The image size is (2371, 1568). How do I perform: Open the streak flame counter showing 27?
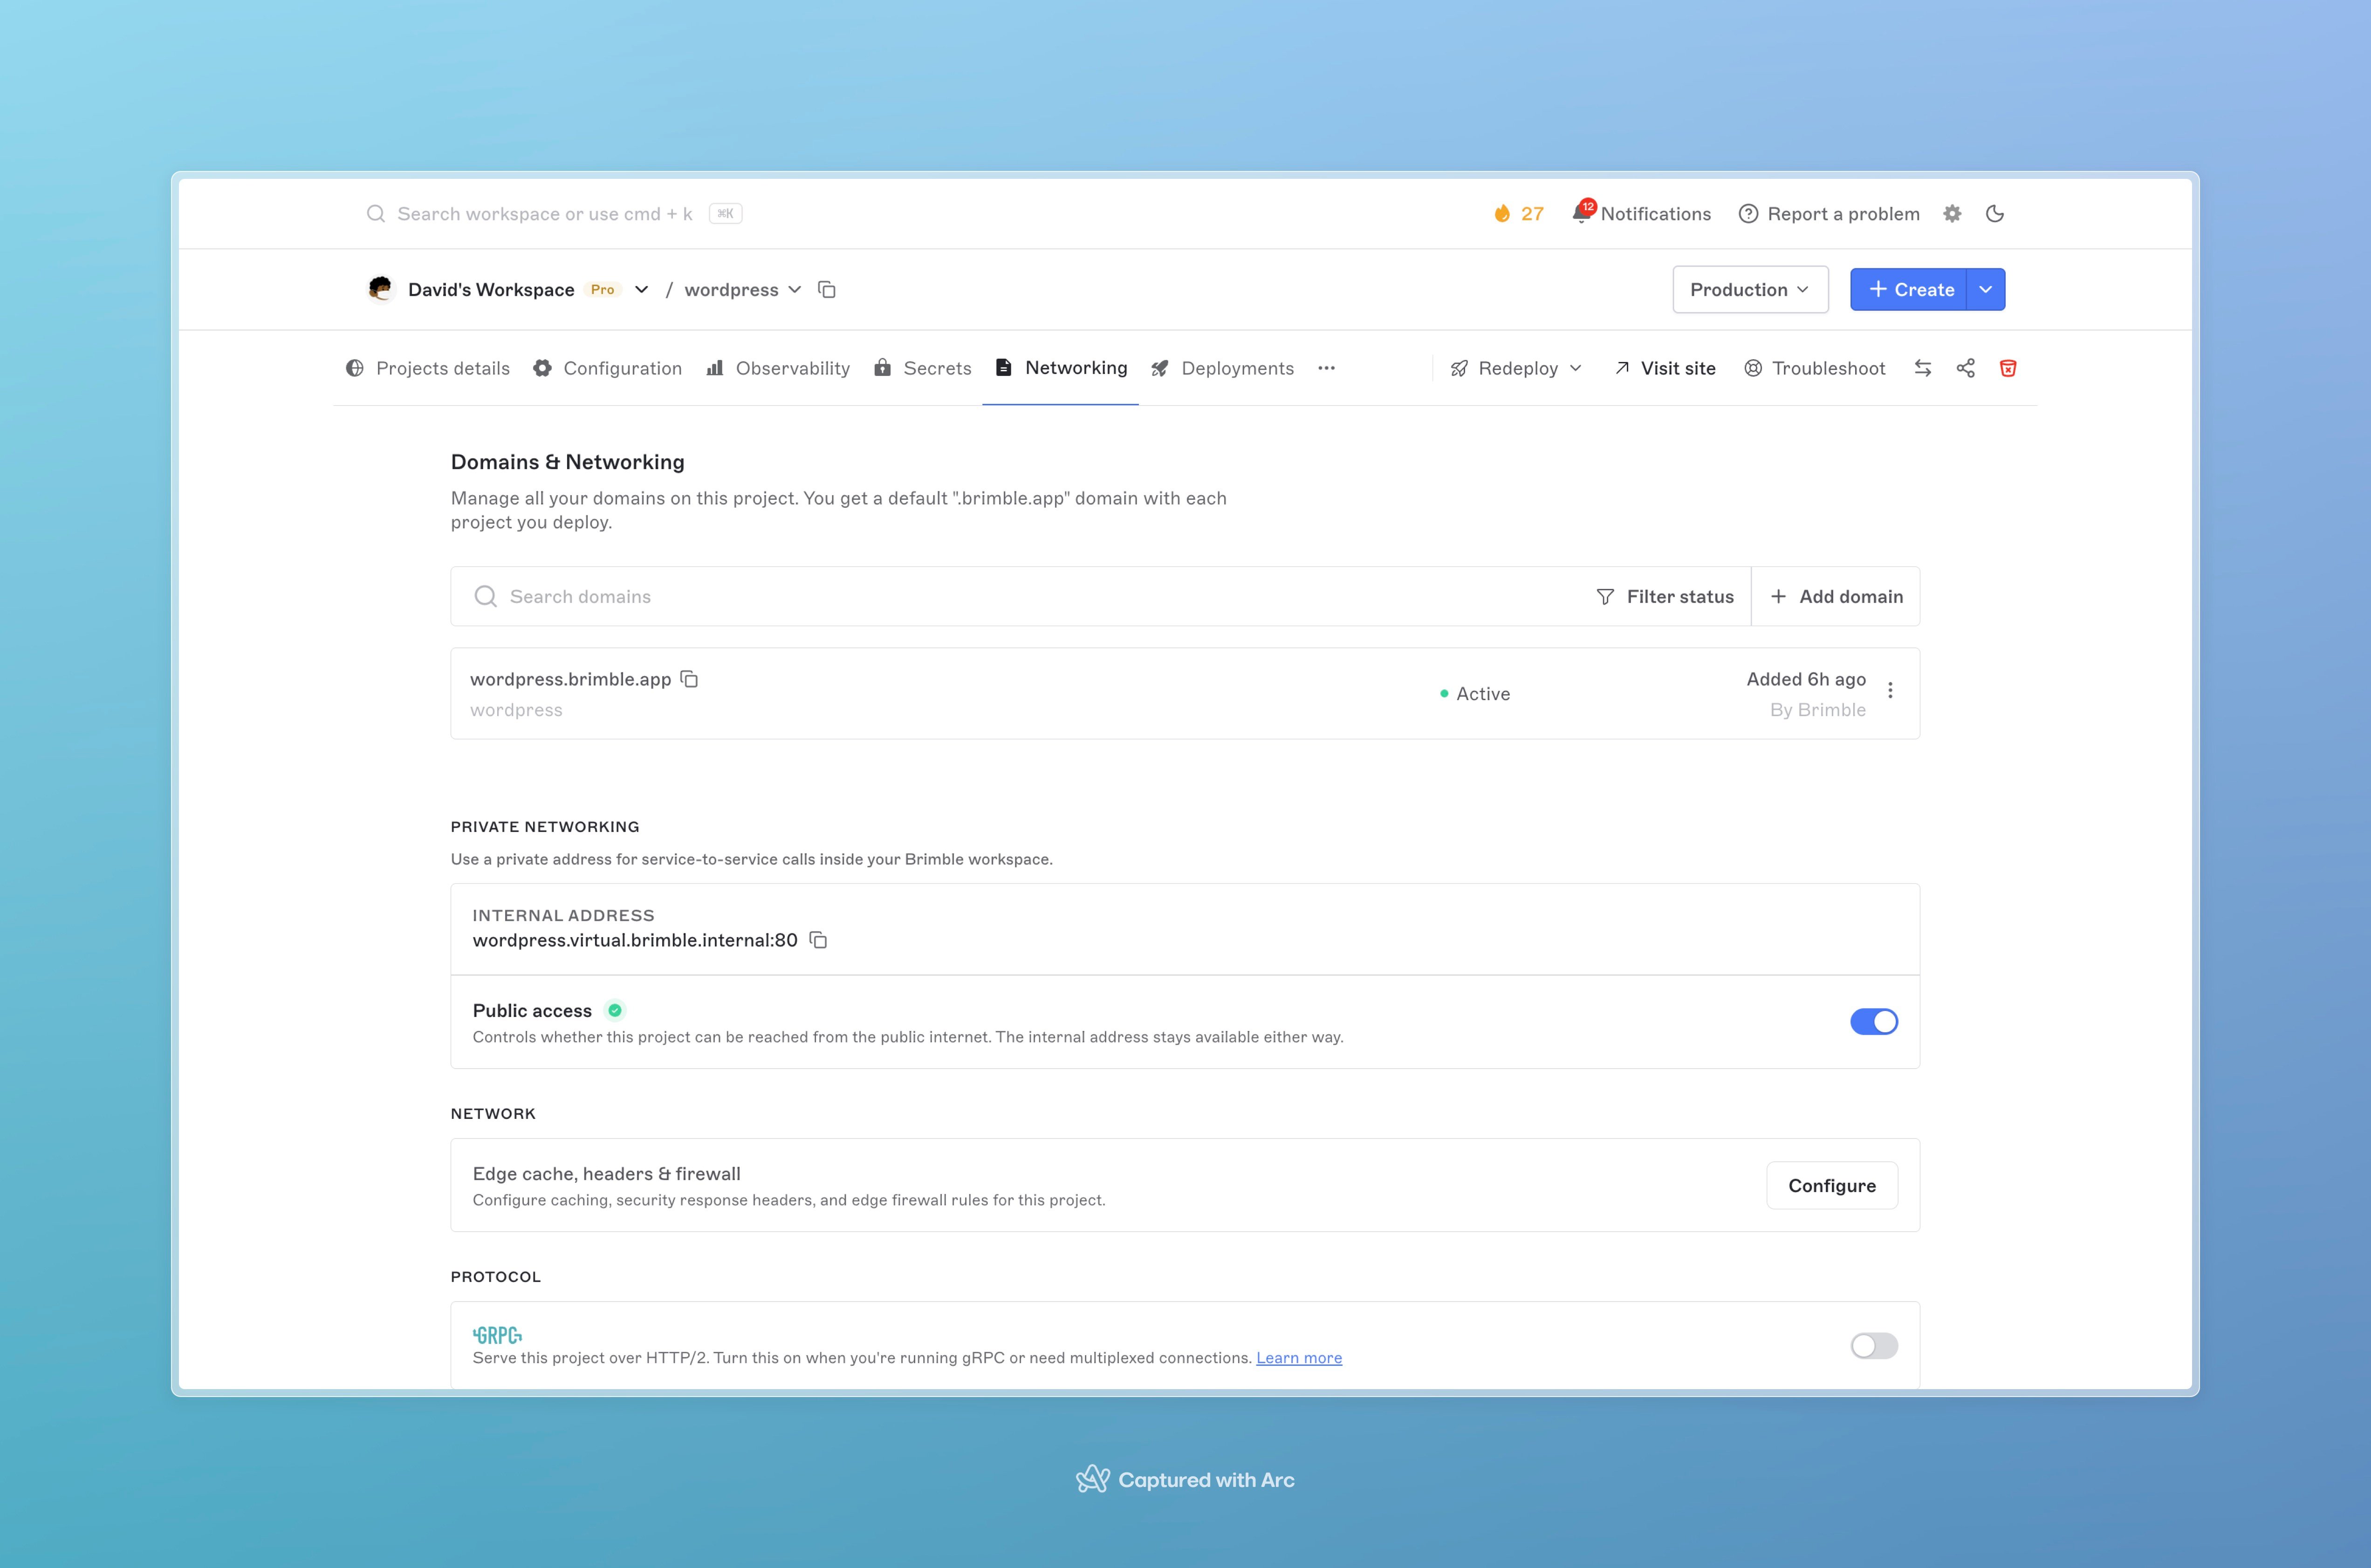click(1518, 214)
